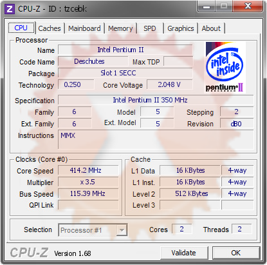Click the CPU-Z logo text at the bottom
The width and height of the screenshot is (267, 265).
pyautogui.click(x=29, y=252)
